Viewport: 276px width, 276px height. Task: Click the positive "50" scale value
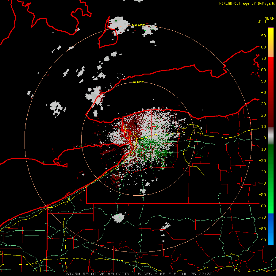pos(263,81)
